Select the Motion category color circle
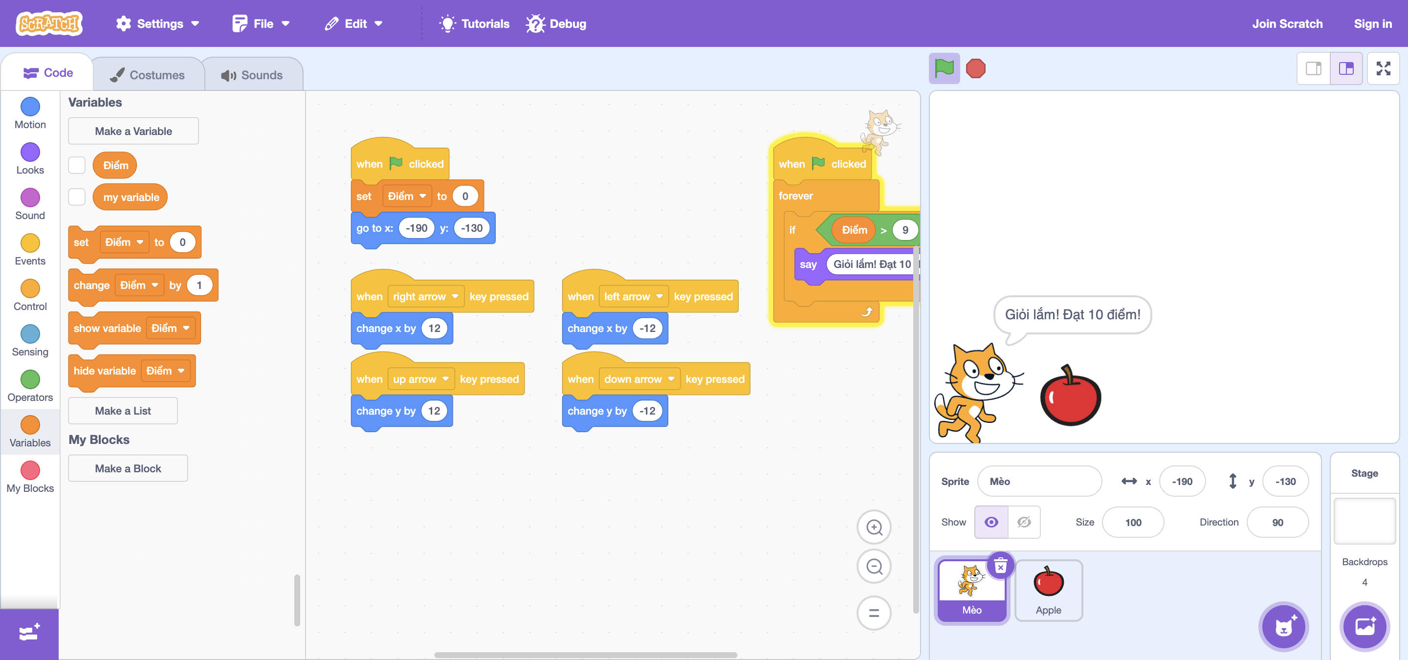This screenshot has width=1408, height=660. tap(30, 107)
